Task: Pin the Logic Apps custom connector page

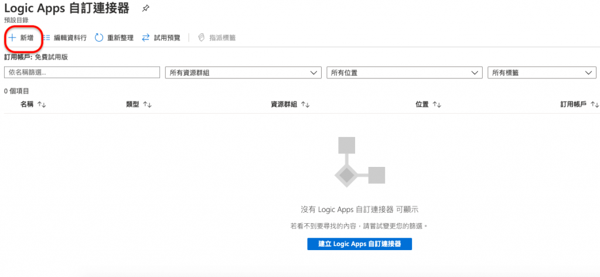Action: [x=145, y=9]
